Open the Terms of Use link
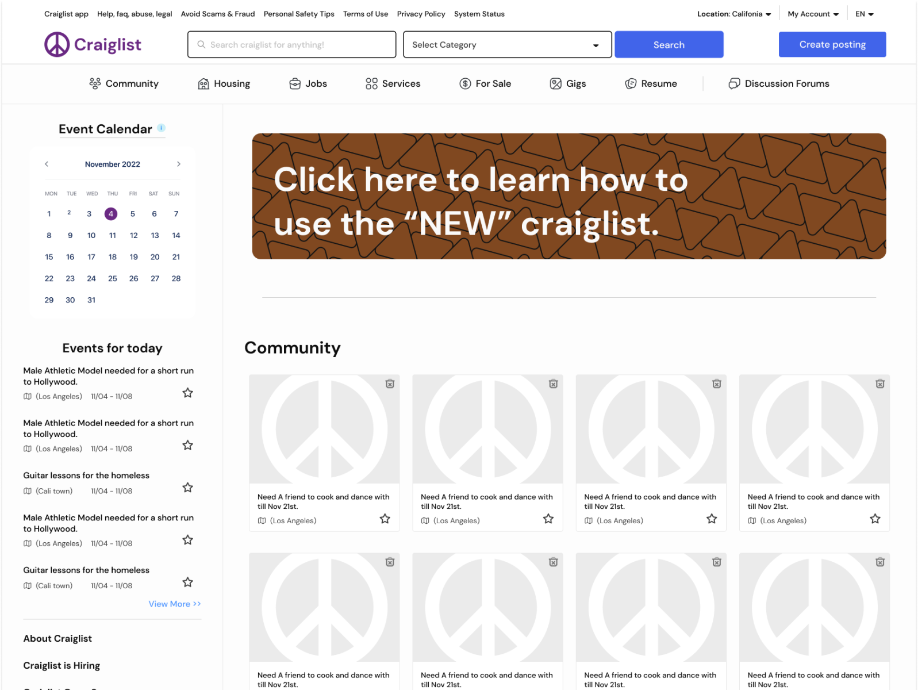Image resolution: width=918 pixels, height=690 pixels. click(x=366, y=14)
